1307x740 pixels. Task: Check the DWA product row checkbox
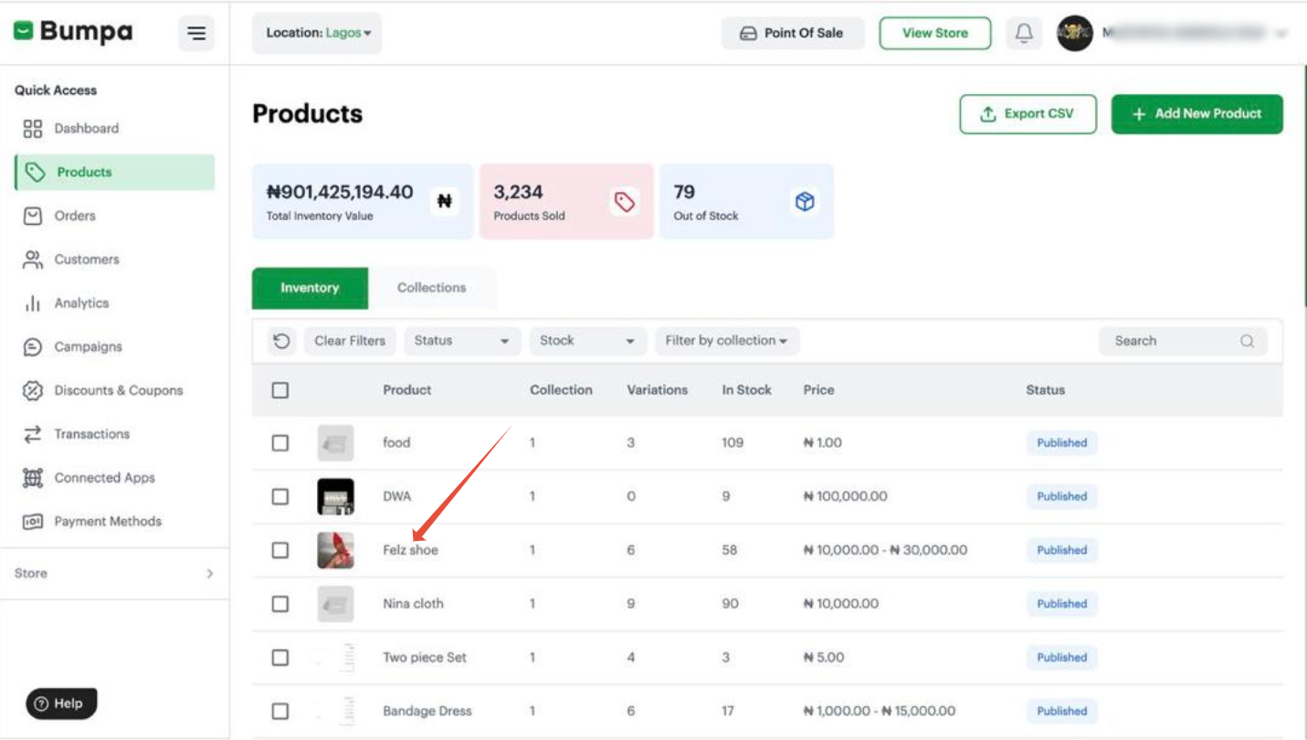[x=280, y=497]
